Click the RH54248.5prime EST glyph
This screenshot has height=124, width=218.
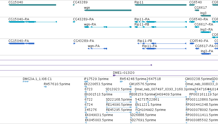click(121, 82)
